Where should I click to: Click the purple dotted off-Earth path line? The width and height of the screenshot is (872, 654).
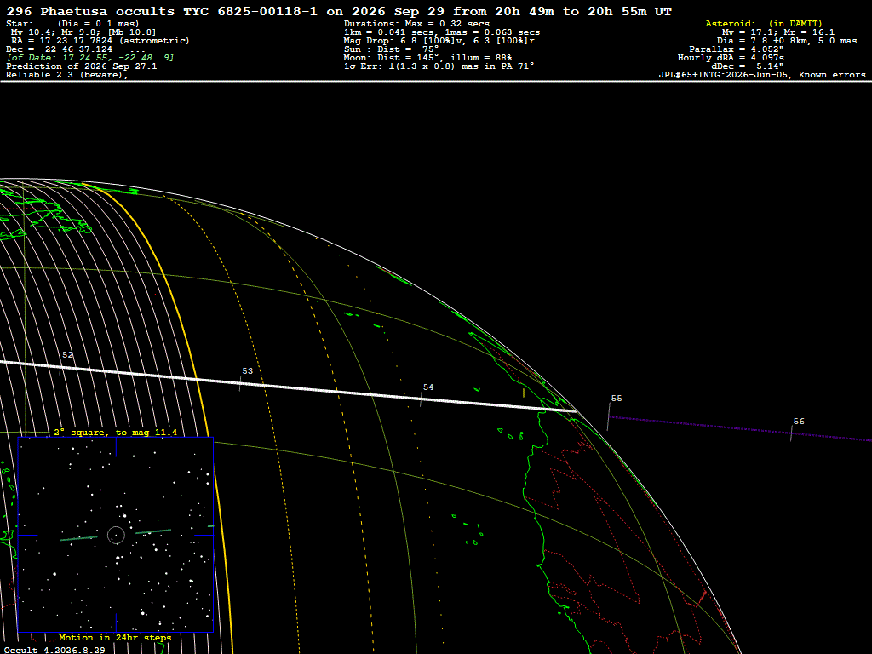(740, 428)
